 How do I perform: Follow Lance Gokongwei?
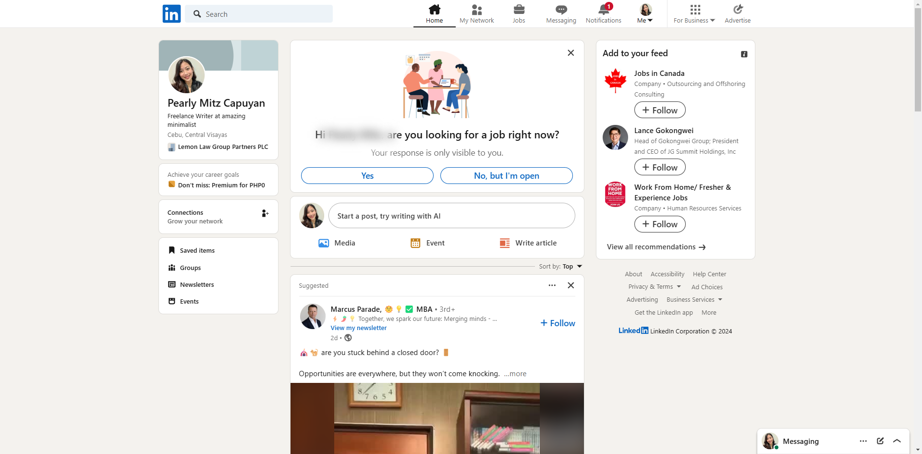tap(660, 167)
